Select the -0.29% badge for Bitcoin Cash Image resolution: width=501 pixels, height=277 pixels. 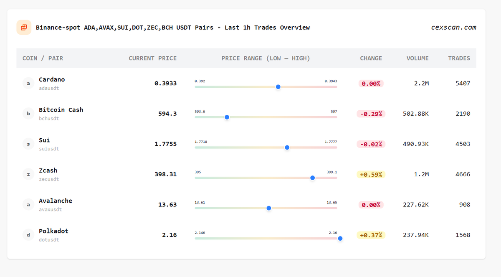tap(371, 114)
